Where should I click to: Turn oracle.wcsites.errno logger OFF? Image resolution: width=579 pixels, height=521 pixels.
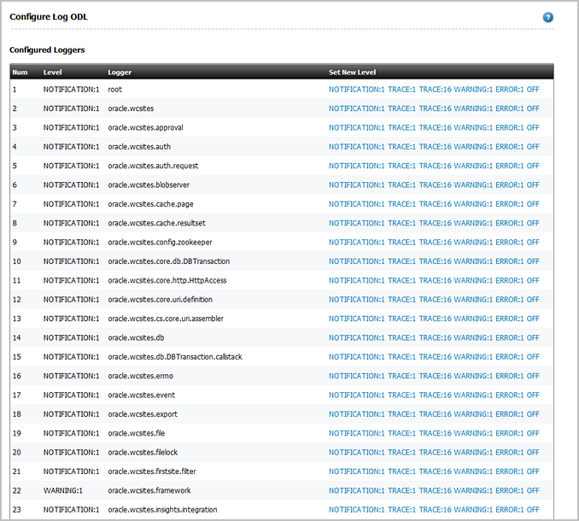tap(533, 376)
